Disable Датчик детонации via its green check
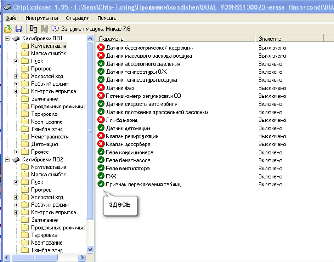The width and height of the screenshot is (334, 262). click(x=101, y=128)
